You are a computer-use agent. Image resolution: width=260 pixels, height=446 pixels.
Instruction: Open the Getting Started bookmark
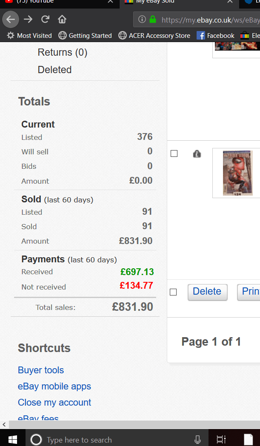pos(85,35)
